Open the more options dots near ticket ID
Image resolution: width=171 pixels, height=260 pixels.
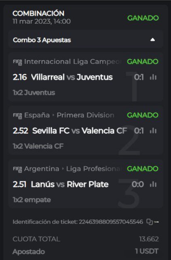coord(156,222)
